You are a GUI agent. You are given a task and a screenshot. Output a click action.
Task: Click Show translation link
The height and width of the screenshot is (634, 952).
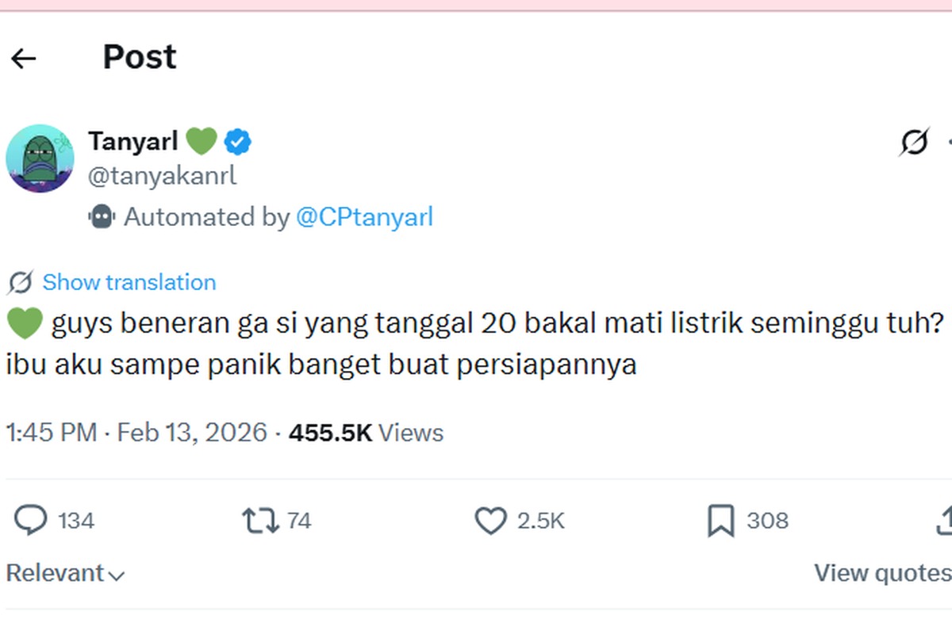point(129,281)
